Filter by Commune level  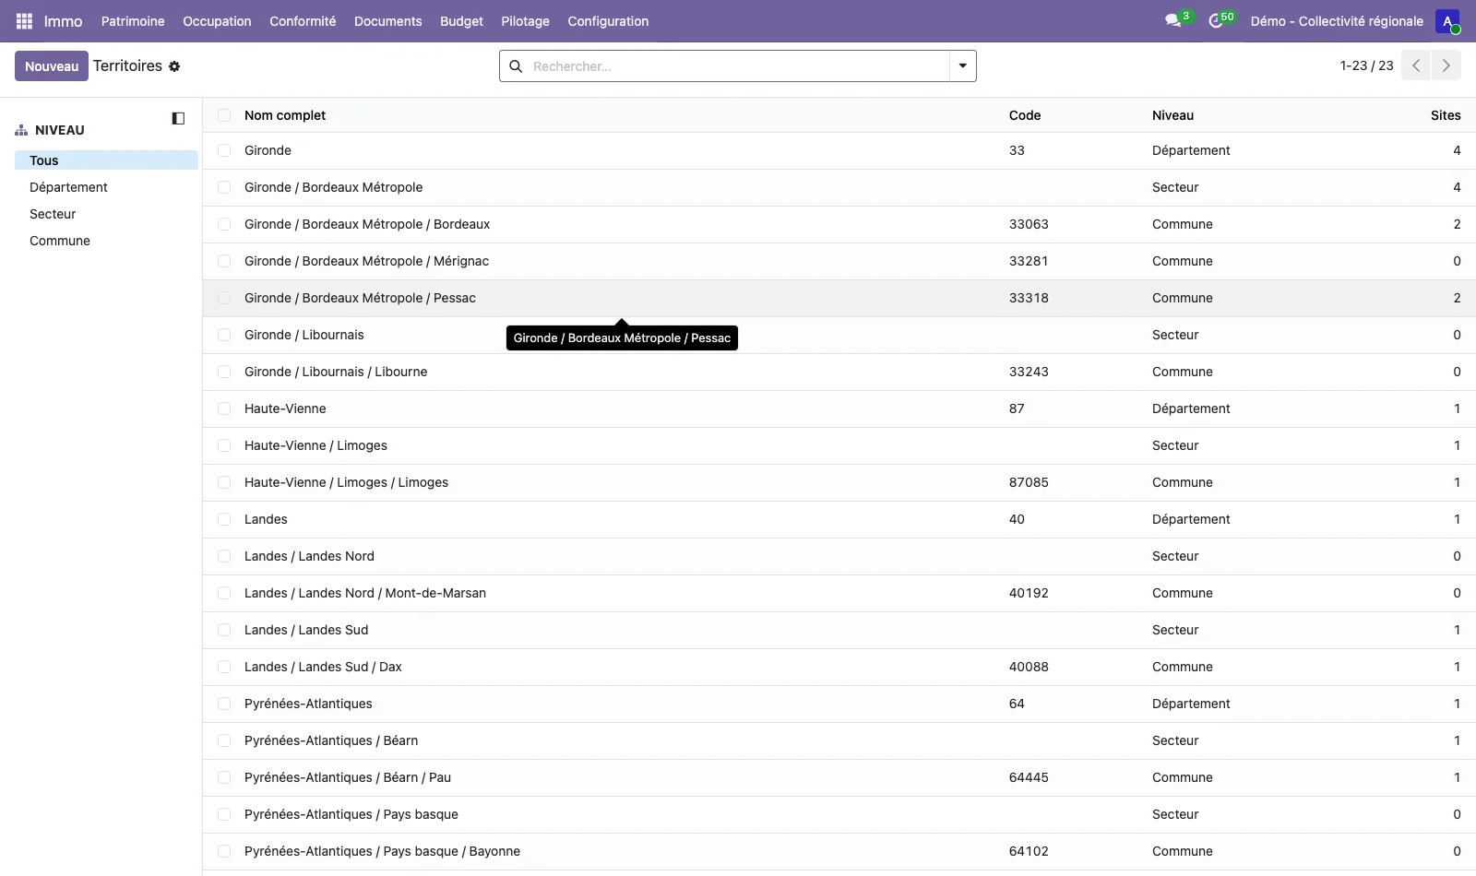coord(60,241)
